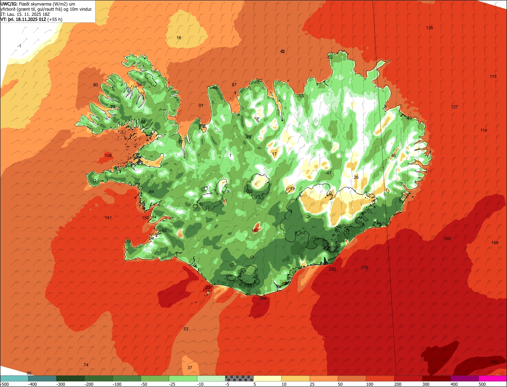507x387 pixels.
Task: Click the map value '282'
Action: pos(332,269)
